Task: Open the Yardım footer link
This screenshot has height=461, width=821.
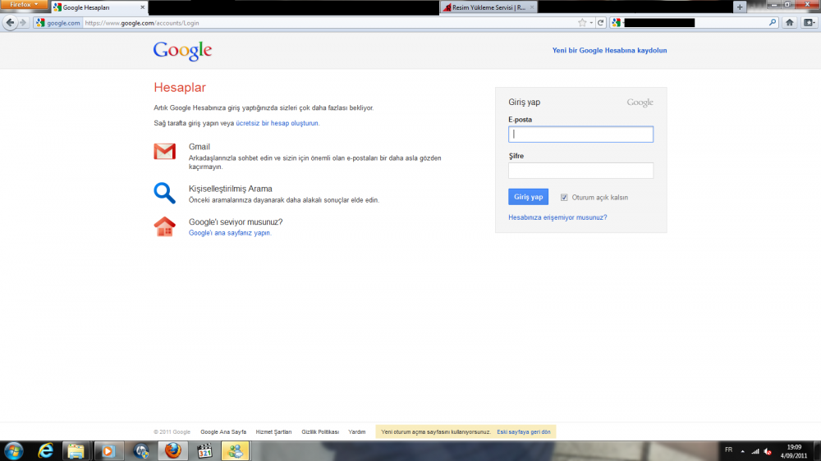Action: [356, 431]
